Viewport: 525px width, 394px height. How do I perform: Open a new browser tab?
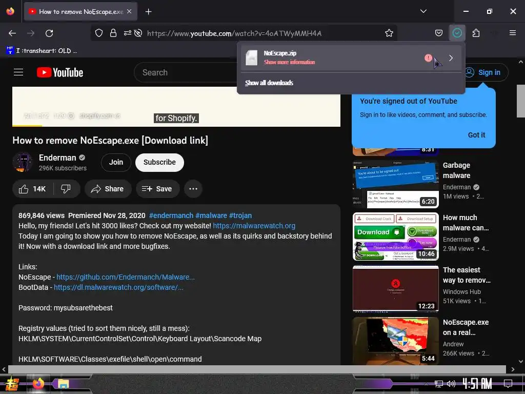click(148, 12)
